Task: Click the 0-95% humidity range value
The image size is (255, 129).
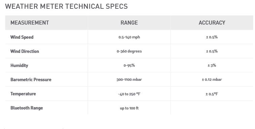Action: point(129,65)
